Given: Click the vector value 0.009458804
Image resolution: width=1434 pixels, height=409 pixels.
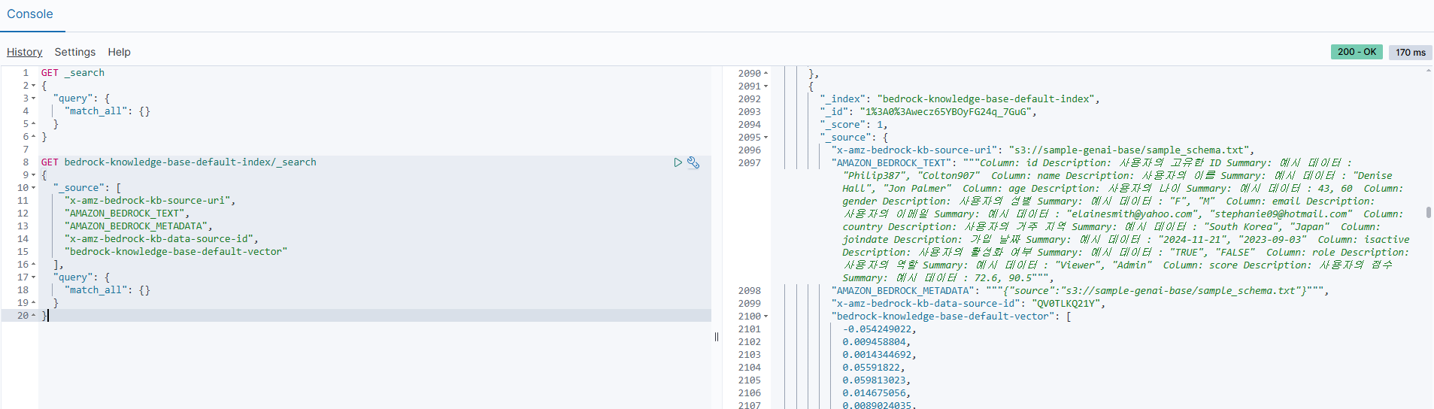Looking at the screenshot, I should 874,342.
